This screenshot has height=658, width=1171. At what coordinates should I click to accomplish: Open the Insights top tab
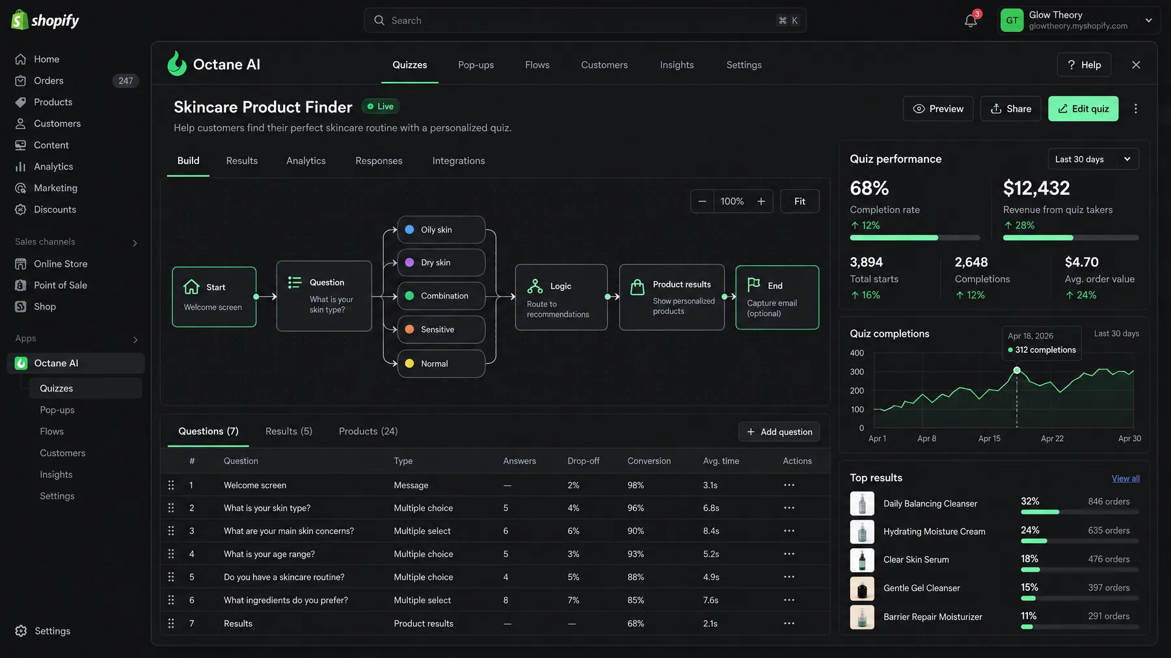[x=677, y=65]
